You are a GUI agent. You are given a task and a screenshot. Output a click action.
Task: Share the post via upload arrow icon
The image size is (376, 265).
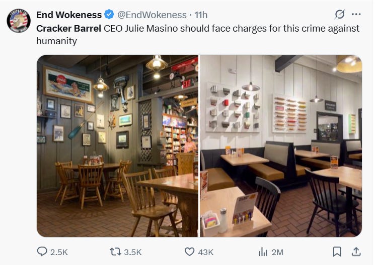pyautogui.click(x=356, y=251)
